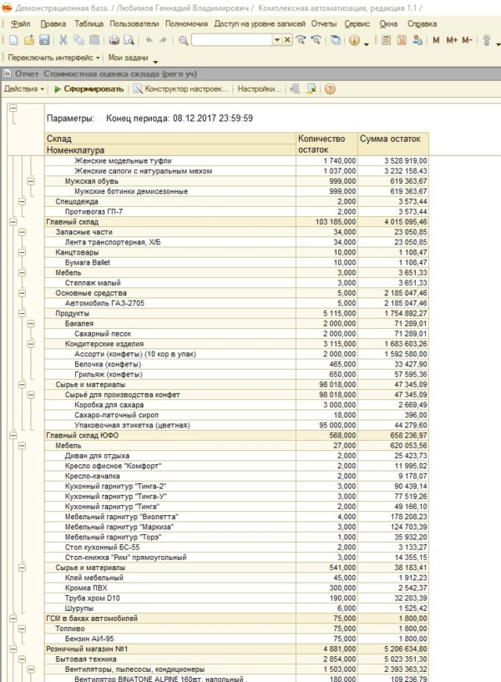Open the Файл menu
This screenshot has height=682, width=501.
[x=20, y=24]
